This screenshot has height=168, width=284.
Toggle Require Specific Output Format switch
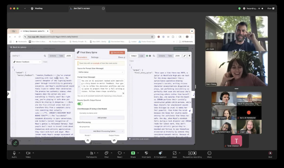[x=80, y=104]
